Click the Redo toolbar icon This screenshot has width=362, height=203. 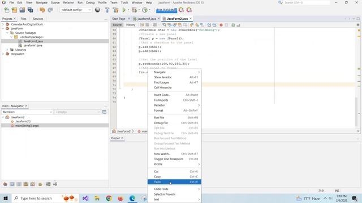(50, 10)
